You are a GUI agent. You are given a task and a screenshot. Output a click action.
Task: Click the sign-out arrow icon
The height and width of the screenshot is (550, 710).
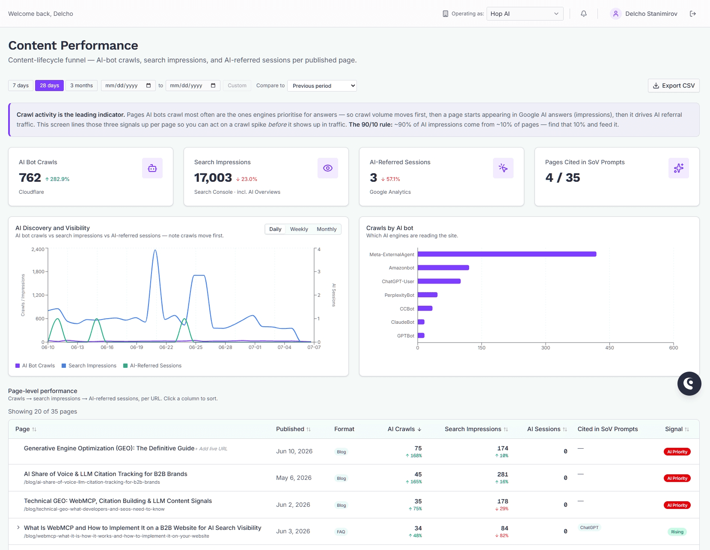coord(693,14)
